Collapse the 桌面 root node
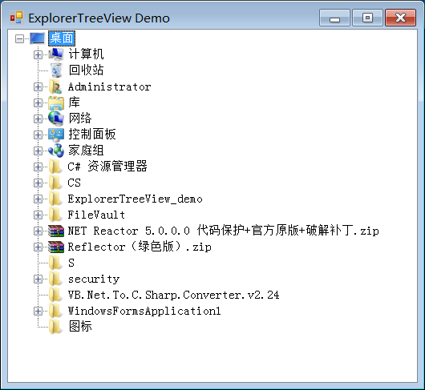The height and width of the screenshot is (390, 425). (x=19, y=38)
